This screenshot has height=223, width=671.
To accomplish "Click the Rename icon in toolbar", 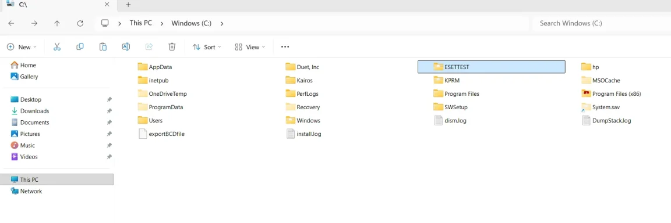I will (126, 47).
